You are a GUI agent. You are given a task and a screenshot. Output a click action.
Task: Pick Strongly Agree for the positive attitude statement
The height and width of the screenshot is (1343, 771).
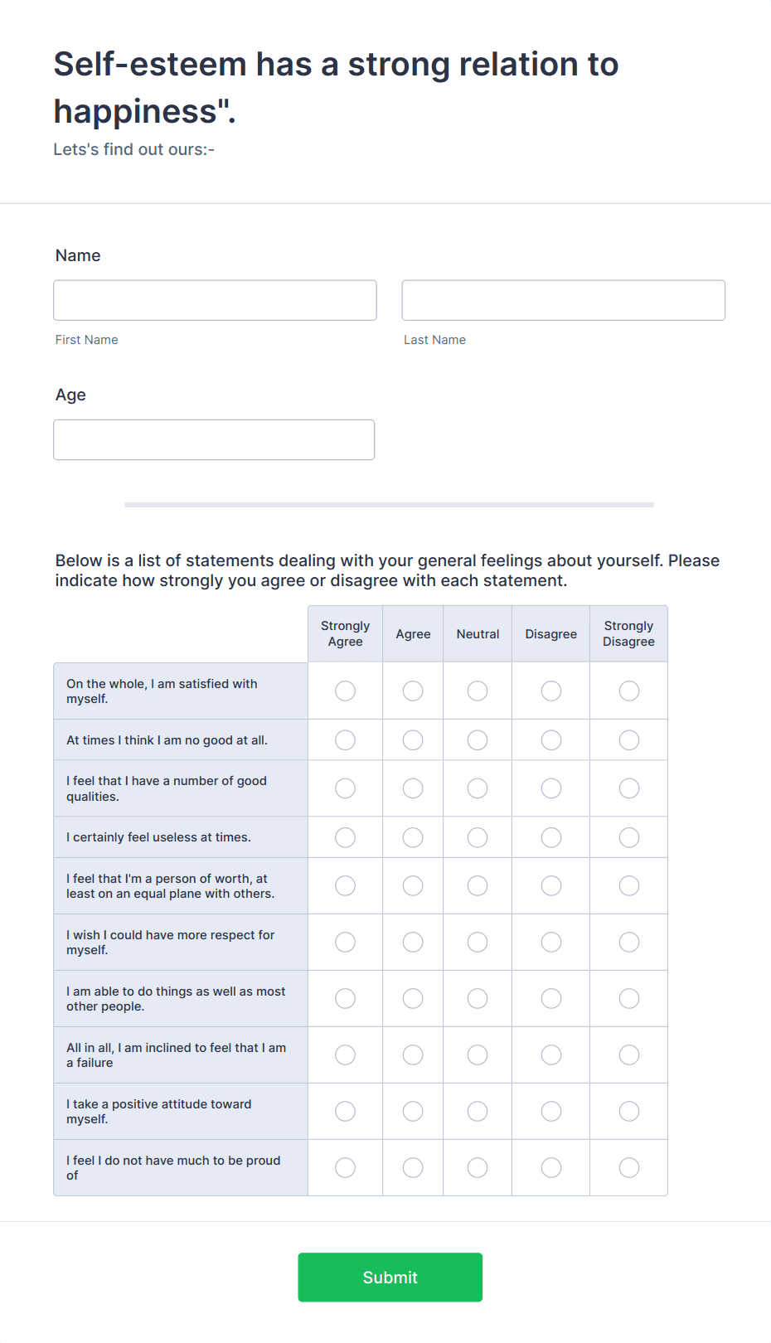click(x=345, y=1111)
